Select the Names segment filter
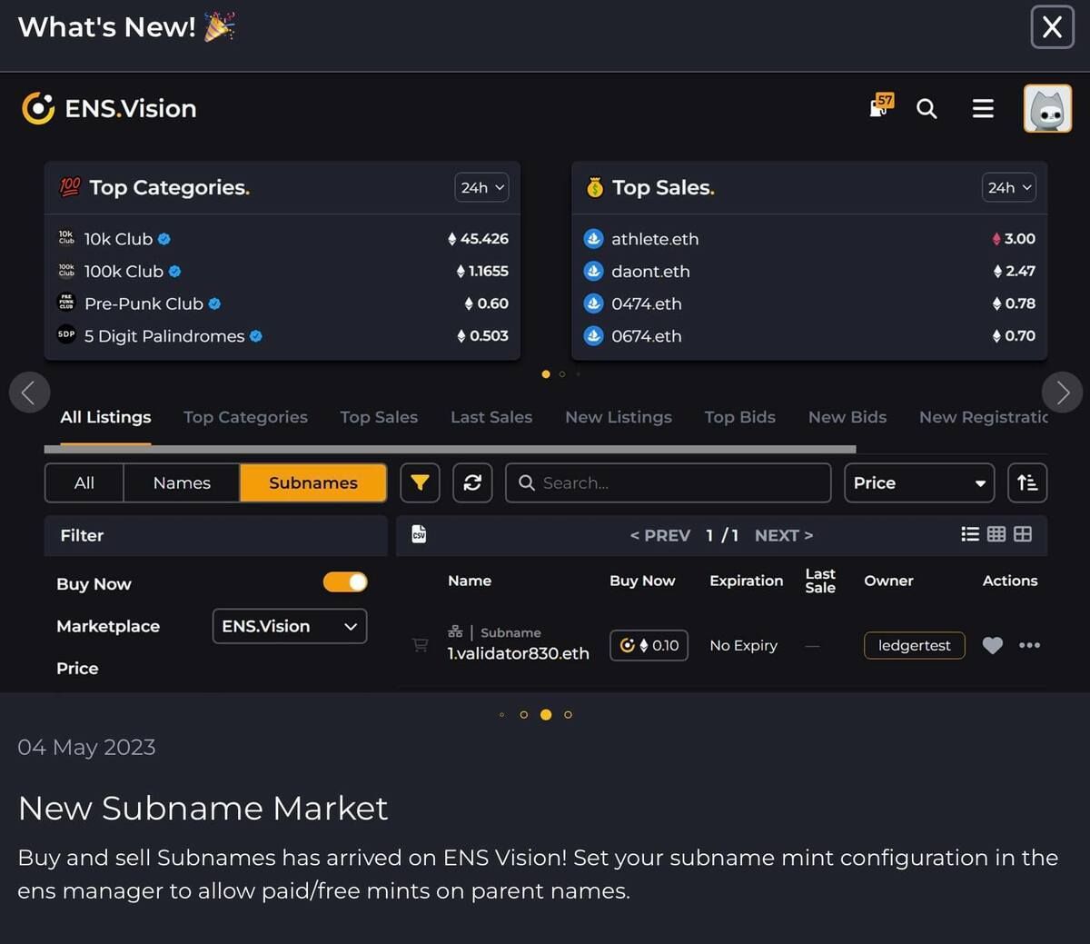 tap(182, 482)
